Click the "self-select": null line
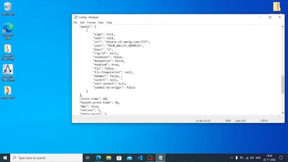The height and width of the screenshot is (162, 288). point(110,84)
